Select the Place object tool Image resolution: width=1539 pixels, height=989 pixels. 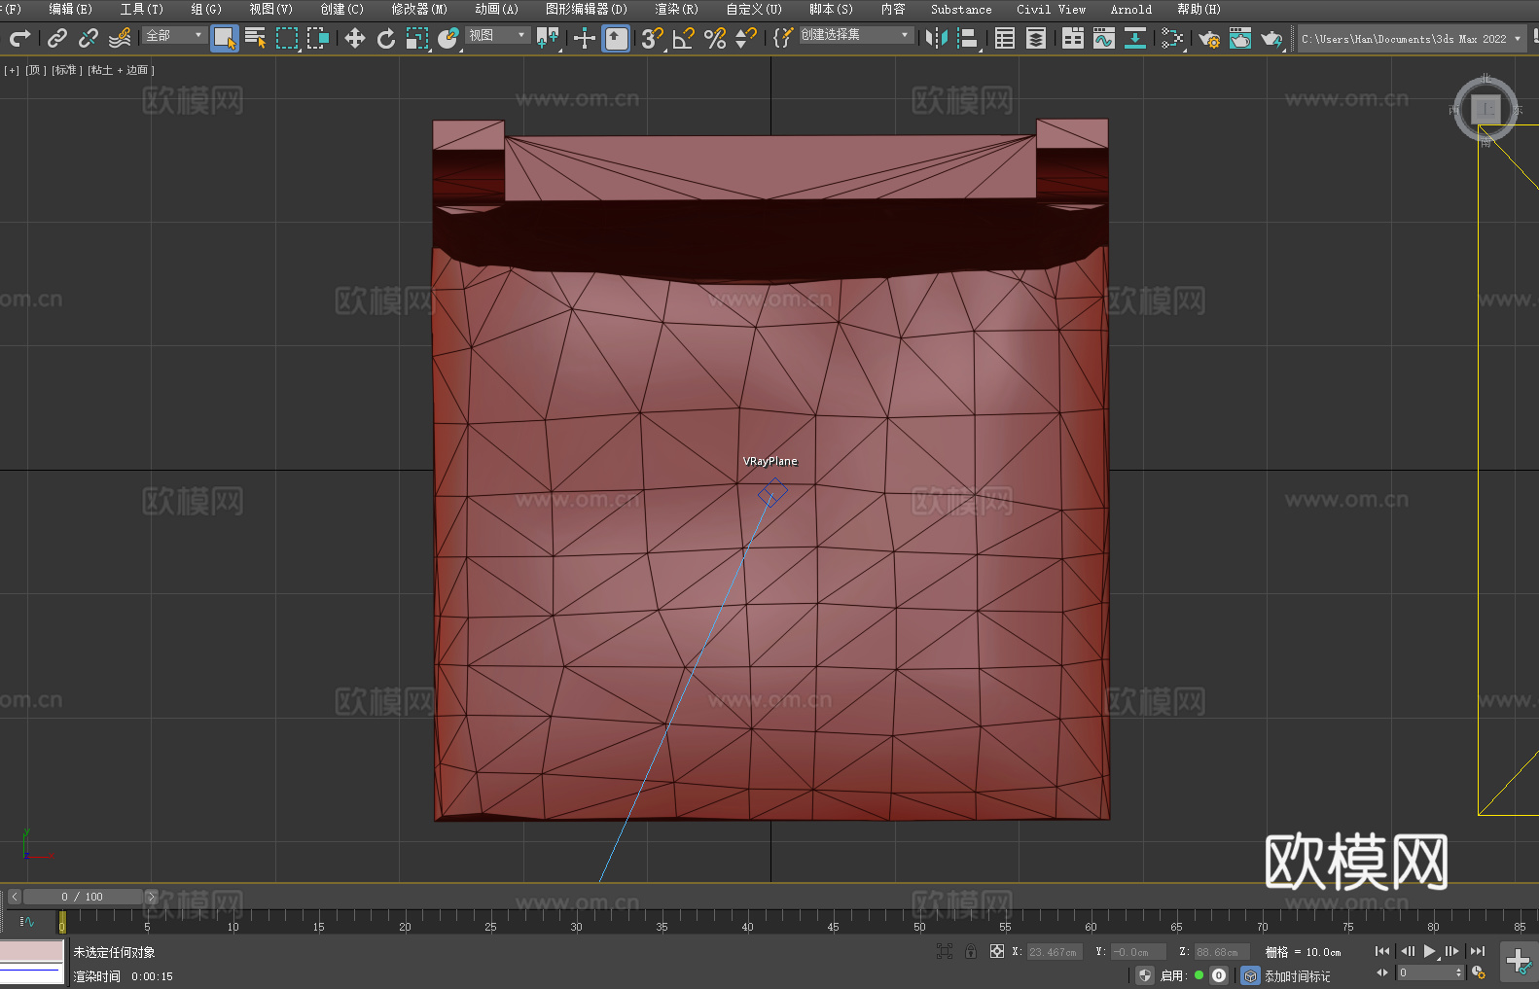tap(448, 38)
